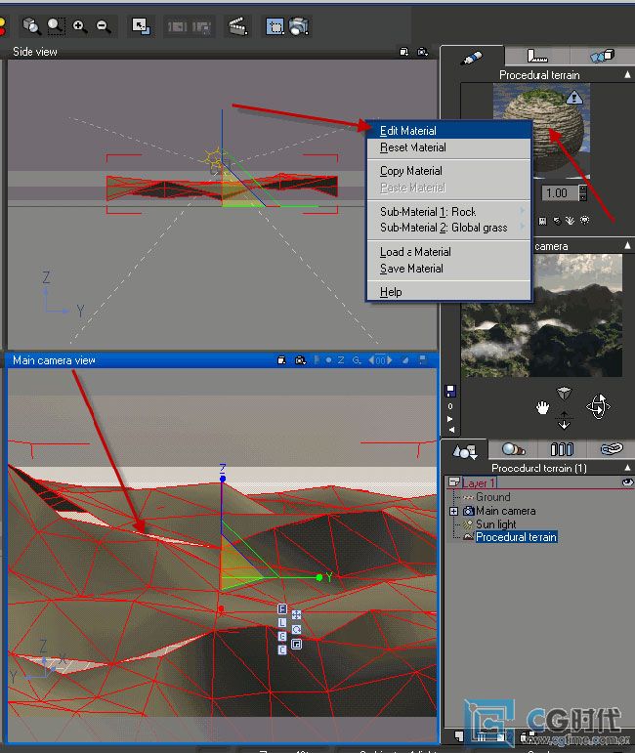Viewport: 635px width, 753px height.
Task: Click the display options icon in Side view header
Action: point(404,52)
